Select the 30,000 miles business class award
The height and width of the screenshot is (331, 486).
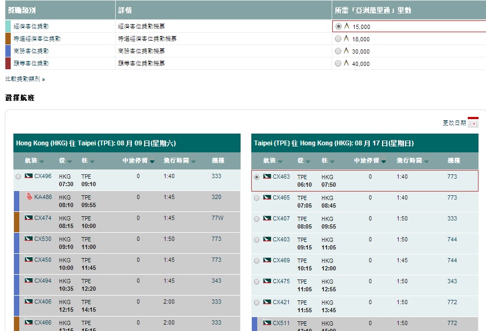pyautogui.click(x=338, y=51)
